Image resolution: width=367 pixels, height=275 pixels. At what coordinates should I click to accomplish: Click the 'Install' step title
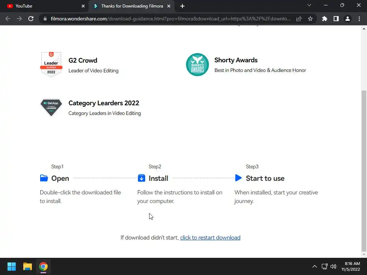coord(158,178)
